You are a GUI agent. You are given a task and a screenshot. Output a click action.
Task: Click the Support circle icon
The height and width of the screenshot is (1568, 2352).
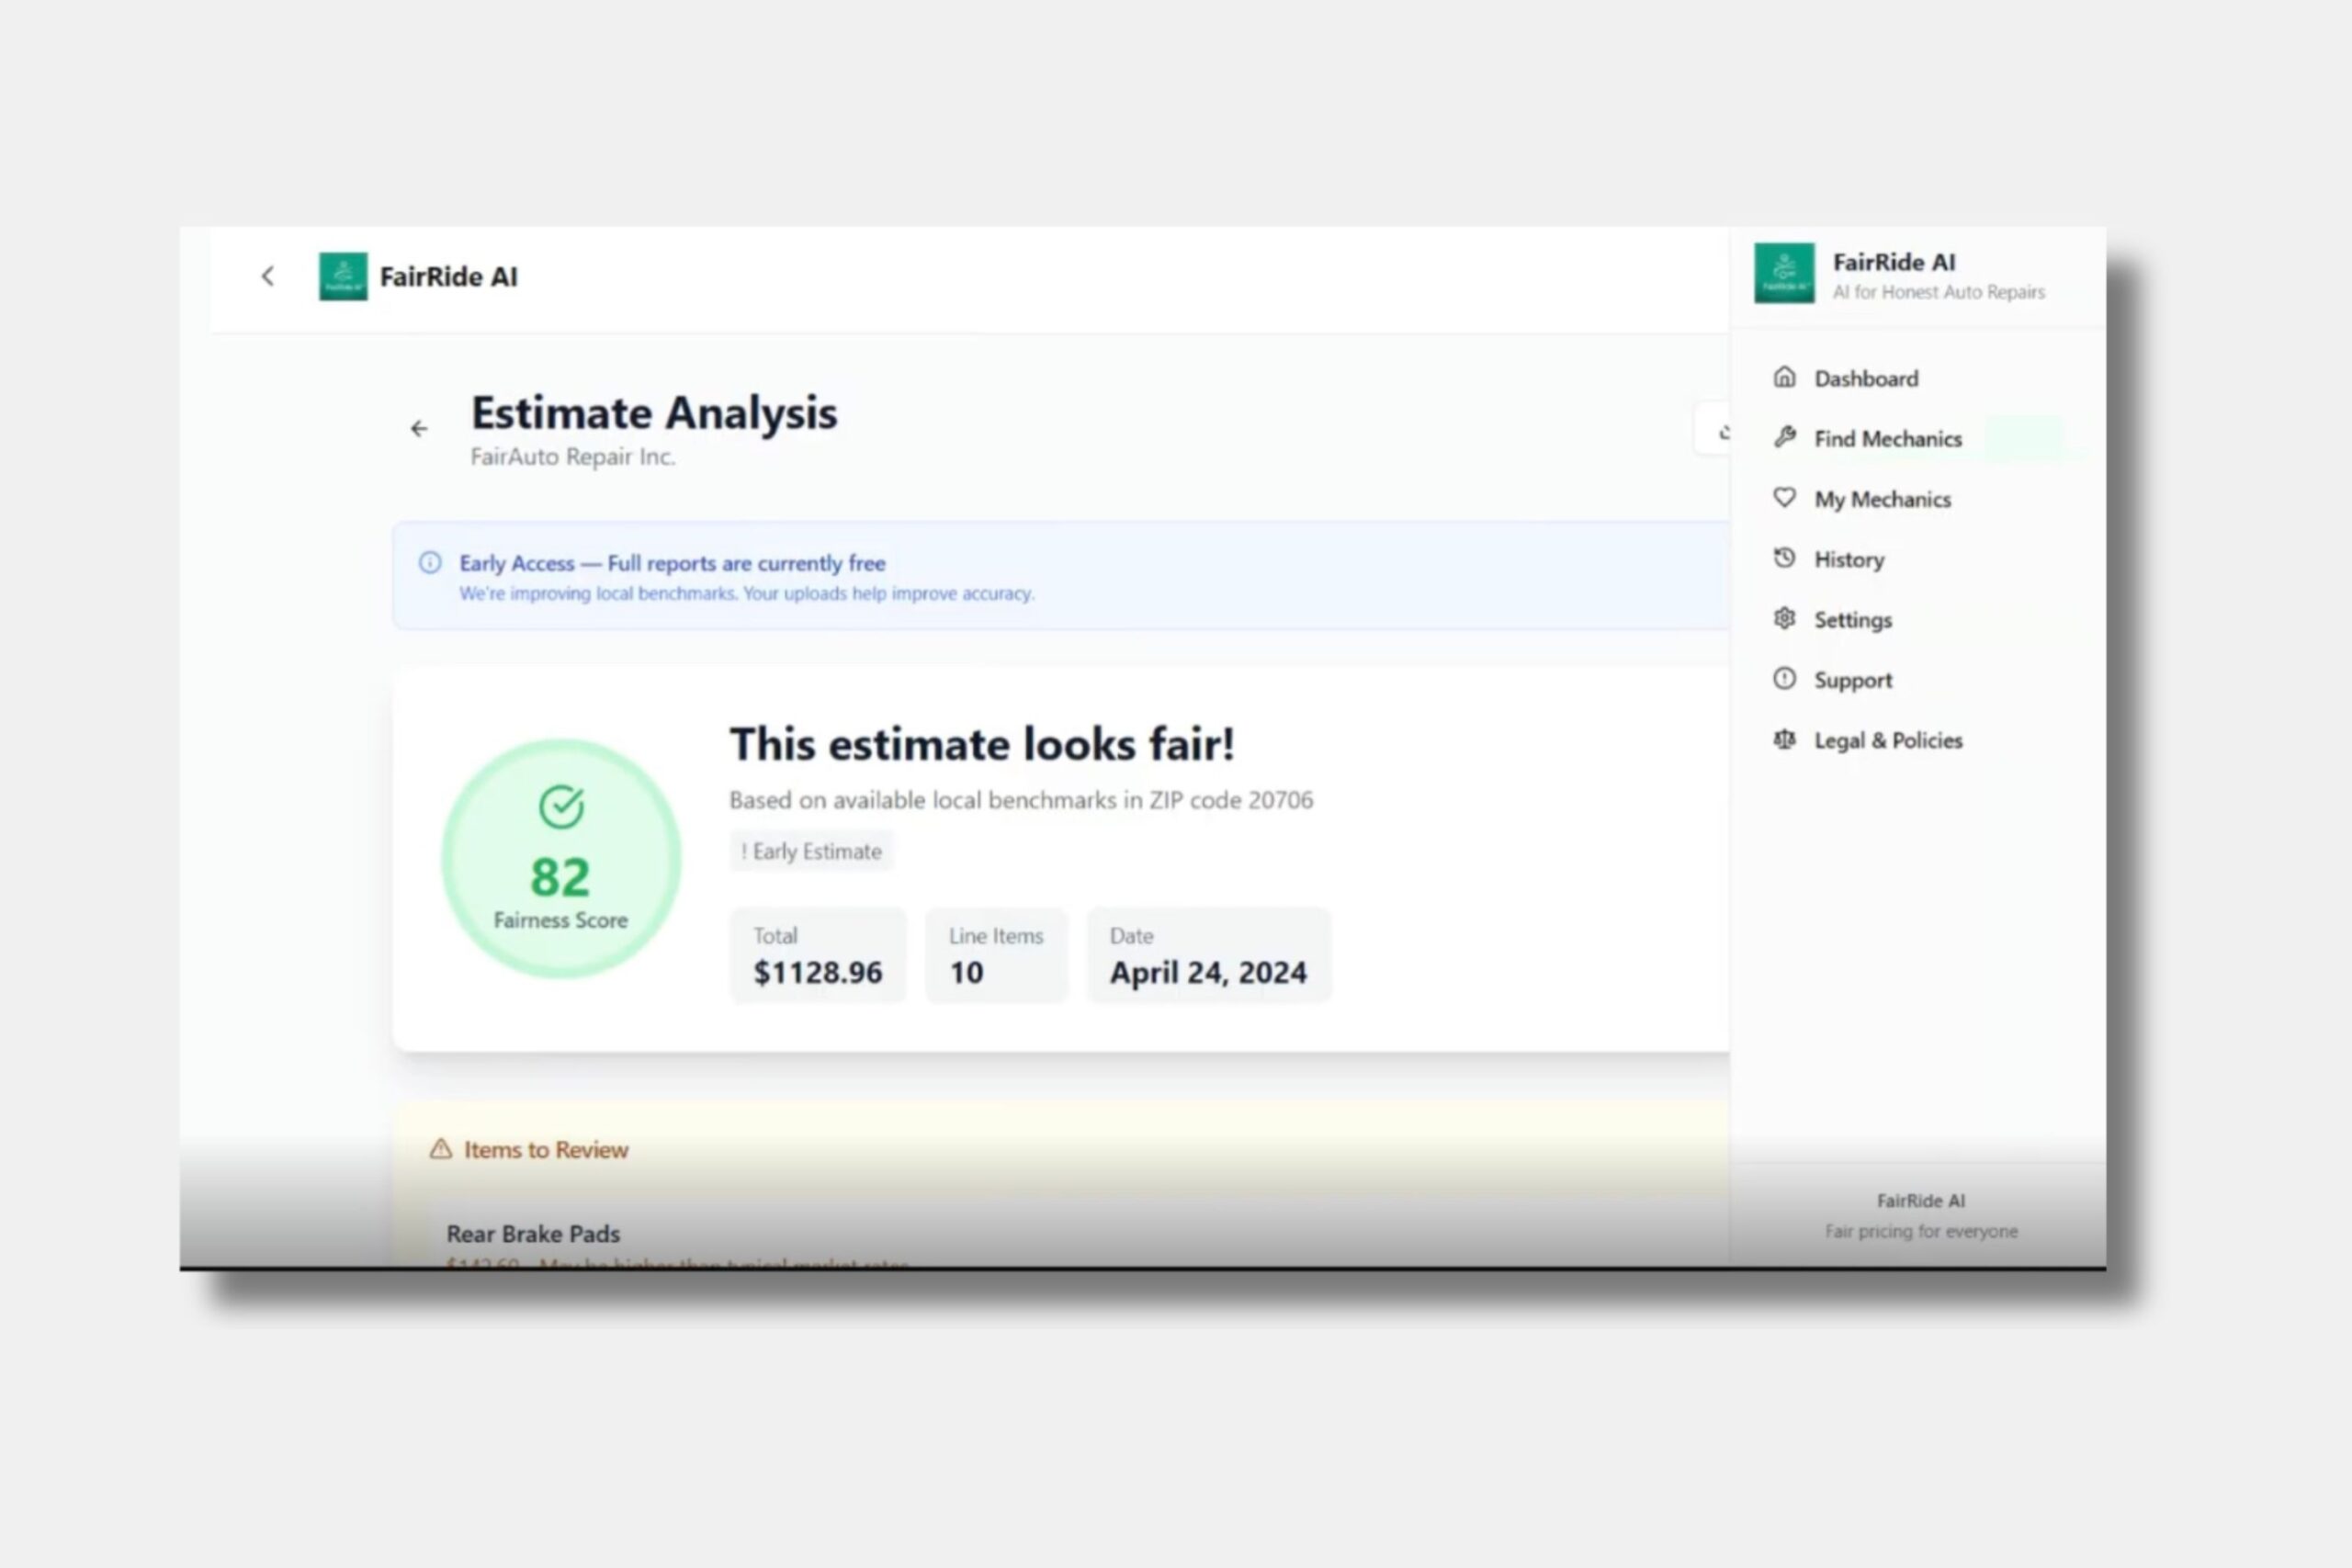[x=1784, y=679]
